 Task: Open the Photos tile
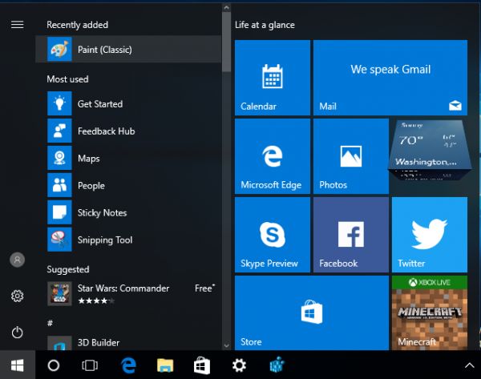(351, 156)
